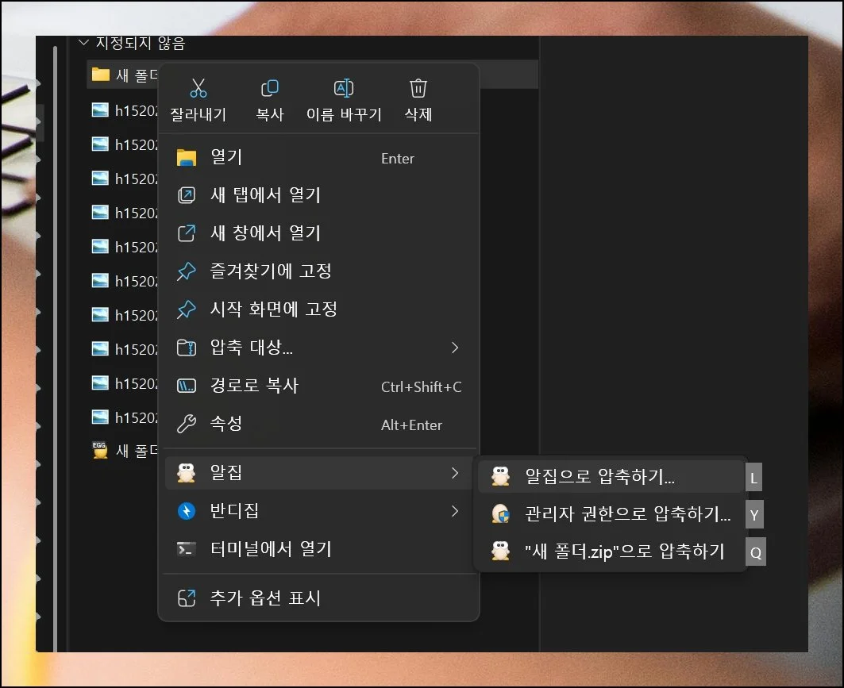Click 경로로 복사 to copy the path
Screen dimensions: 844x688
pyautogui.click(x=254, y=386)
